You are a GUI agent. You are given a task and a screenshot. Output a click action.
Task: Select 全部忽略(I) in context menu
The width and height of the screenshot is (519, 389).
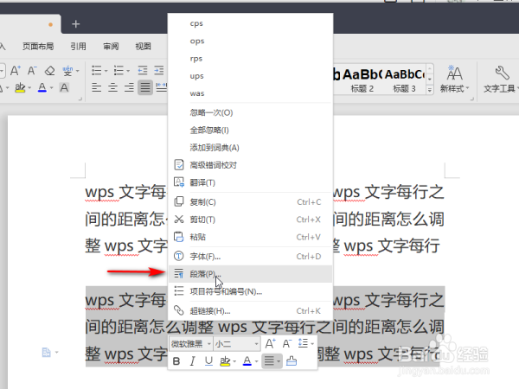[250, 131]
